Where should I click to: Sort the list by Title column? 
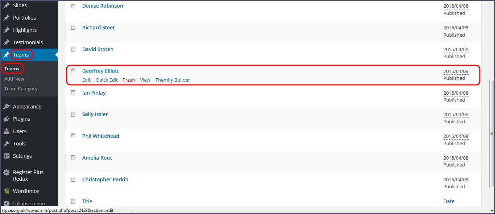87,201
